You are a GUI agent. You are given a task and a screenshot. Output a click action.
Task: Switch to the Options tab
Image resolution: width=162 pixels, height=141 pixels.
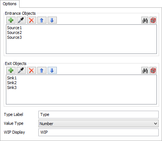[10, 4]
